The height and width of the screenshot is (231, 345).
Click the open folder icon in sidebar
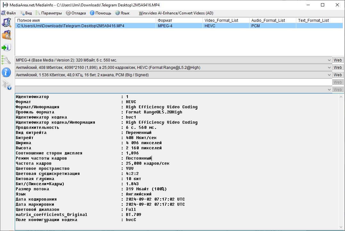pyautogui.click(x=6, y=35)
